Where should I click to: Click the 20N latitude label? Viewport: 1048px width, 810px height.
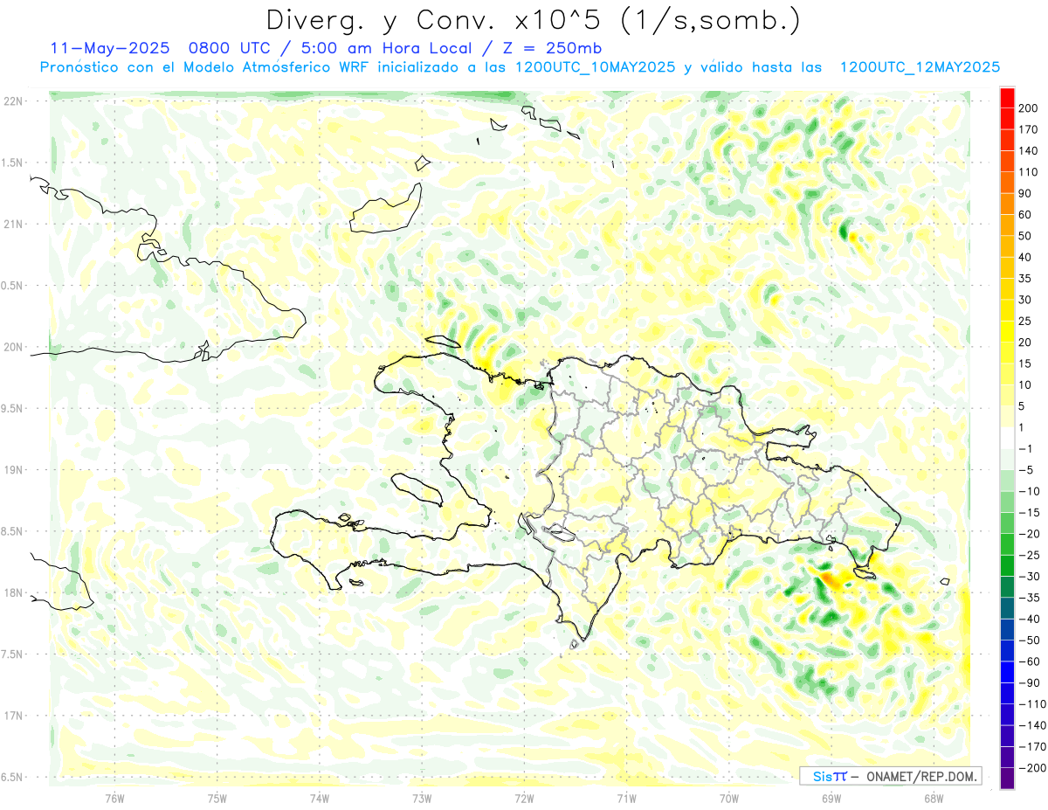click(x=14, y=347)
